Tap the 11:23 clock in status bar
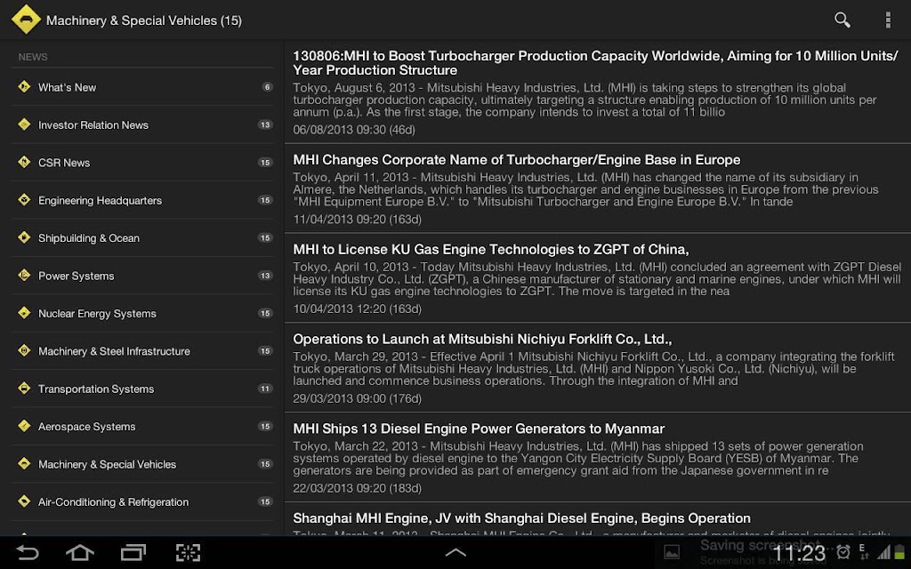Viewport: 911px width, 569px height. 799,553
